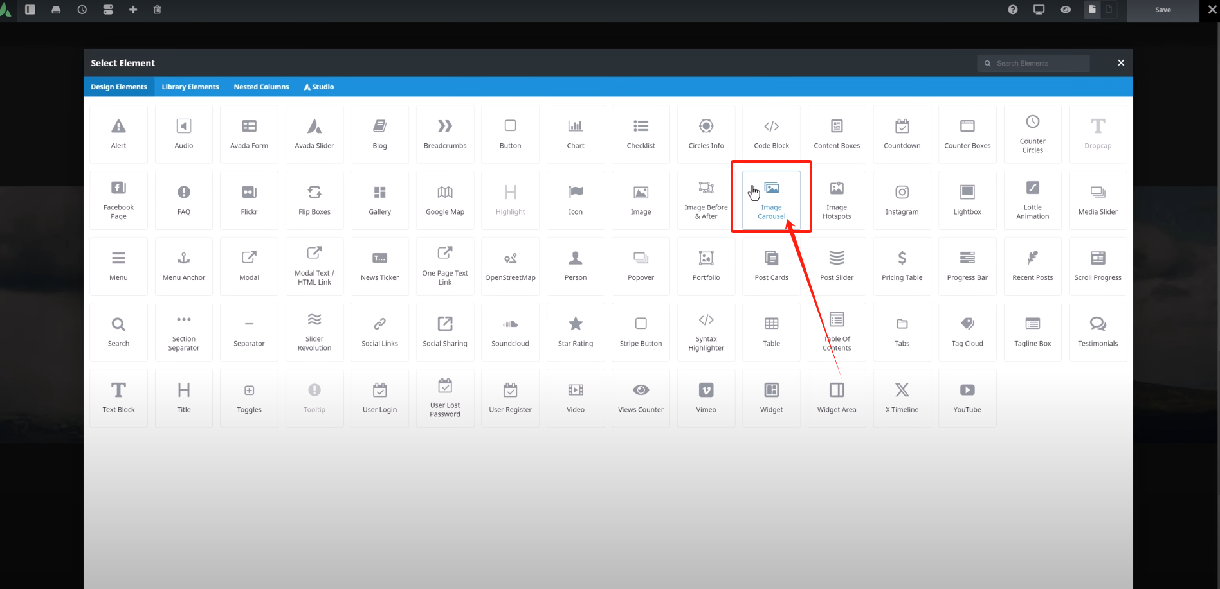
Task: Choose the Pricing Table element
Action: click(x=902, y=266)
